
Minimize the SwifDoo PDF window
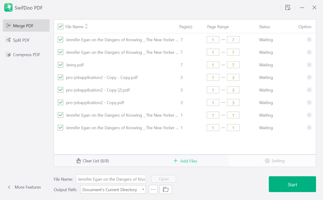click(x=302, y=8)
